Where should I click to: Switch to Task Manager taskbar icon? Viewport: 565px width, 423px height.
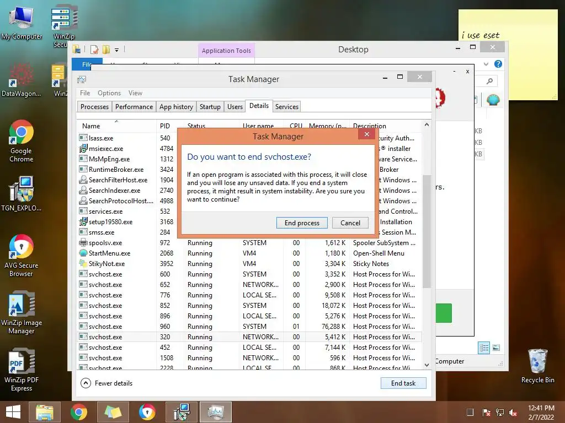[216, 412]
